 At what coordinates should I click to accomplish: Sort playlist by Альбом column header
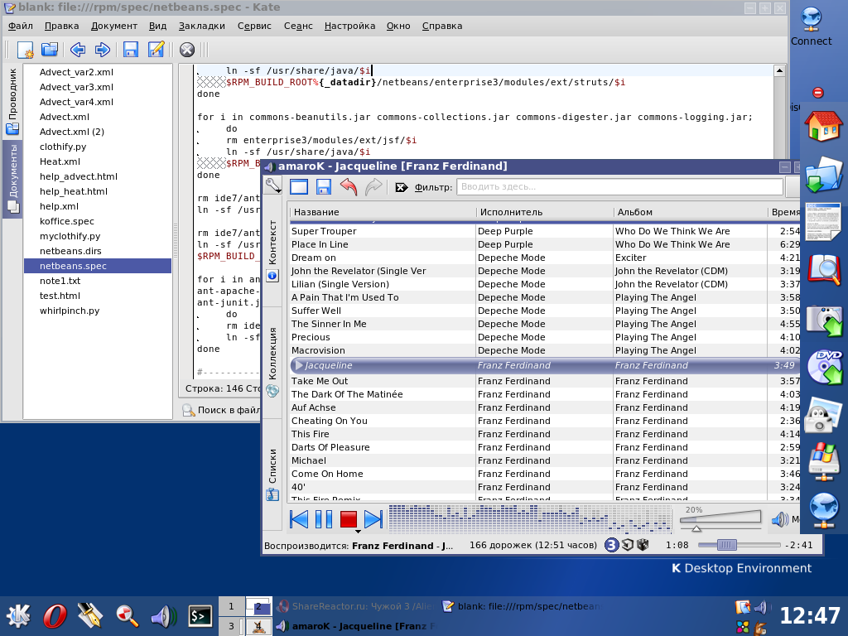pyautogui.click(x=690, y=212)
